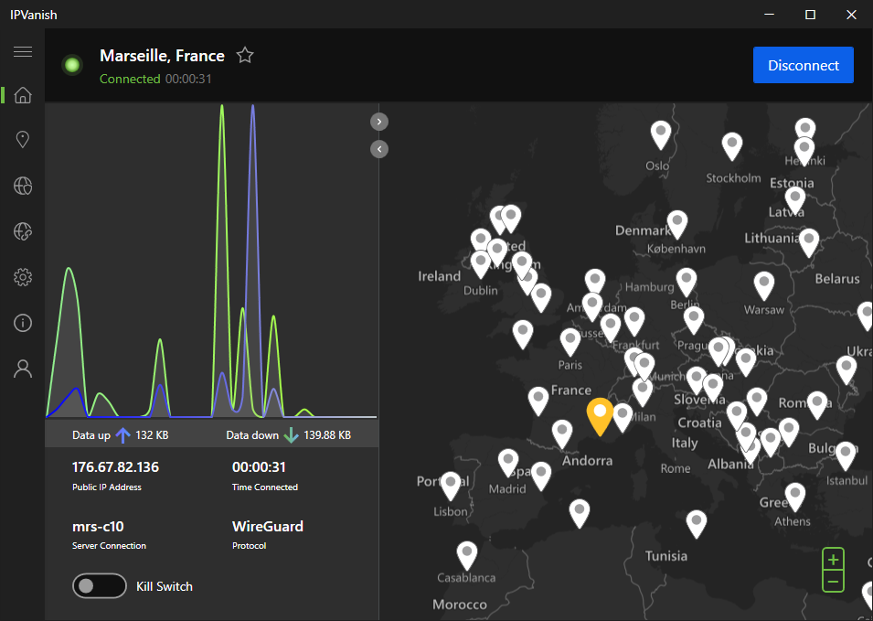Open Settings gear in sidebar
Image resolution: width=873 pixels, height=621 pixels.
[23, 277]
